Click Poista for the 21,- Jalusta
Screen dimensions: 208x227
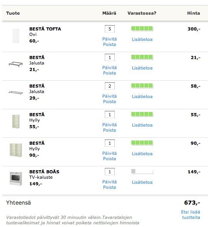coord(109,73)
